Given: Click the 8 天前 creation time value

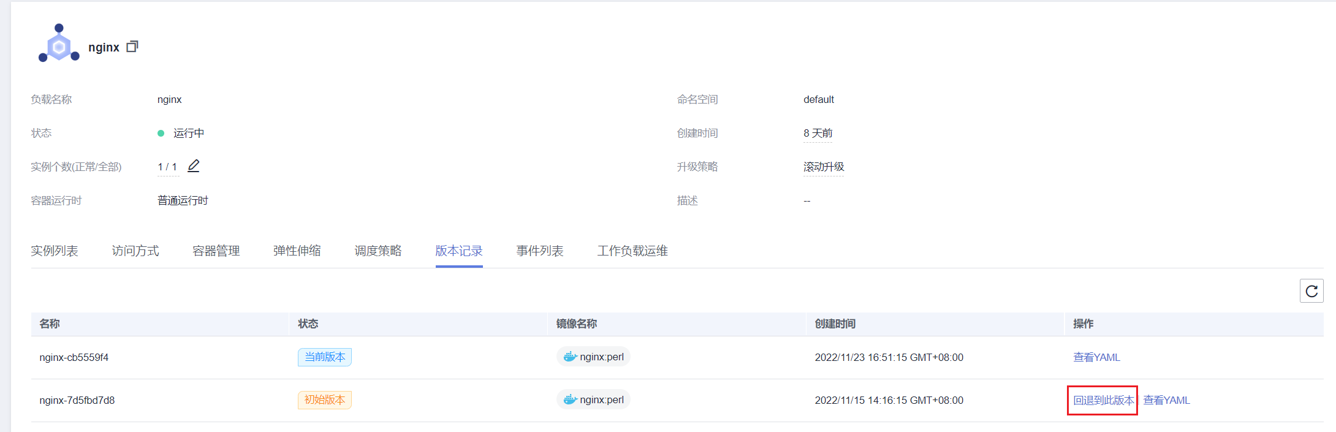Looking at the screenshot, I should tap(818, 133).
